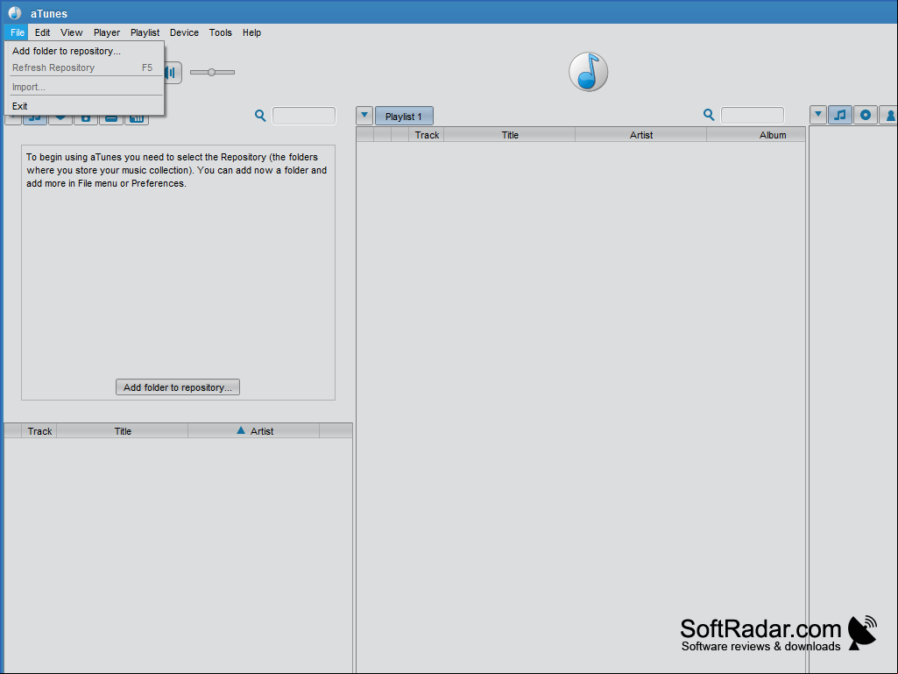Open the playlist options dropdown arrow
This screenshot has height=674, width=898.
[364, 115]
